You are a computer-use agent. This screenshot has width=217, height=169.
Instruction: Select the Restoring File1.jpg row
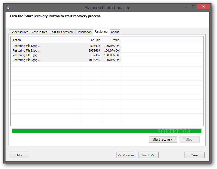pos(66,46)
